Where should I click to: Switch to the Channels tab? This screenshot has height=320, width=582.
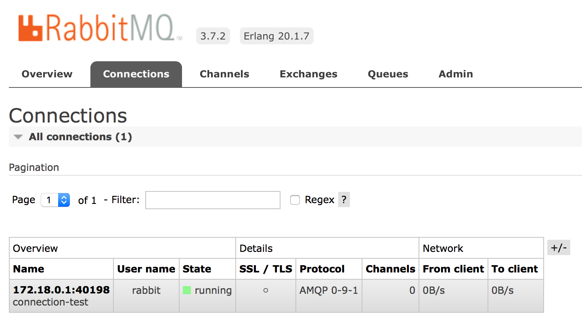pyautogui.click(x=224, y=74)
